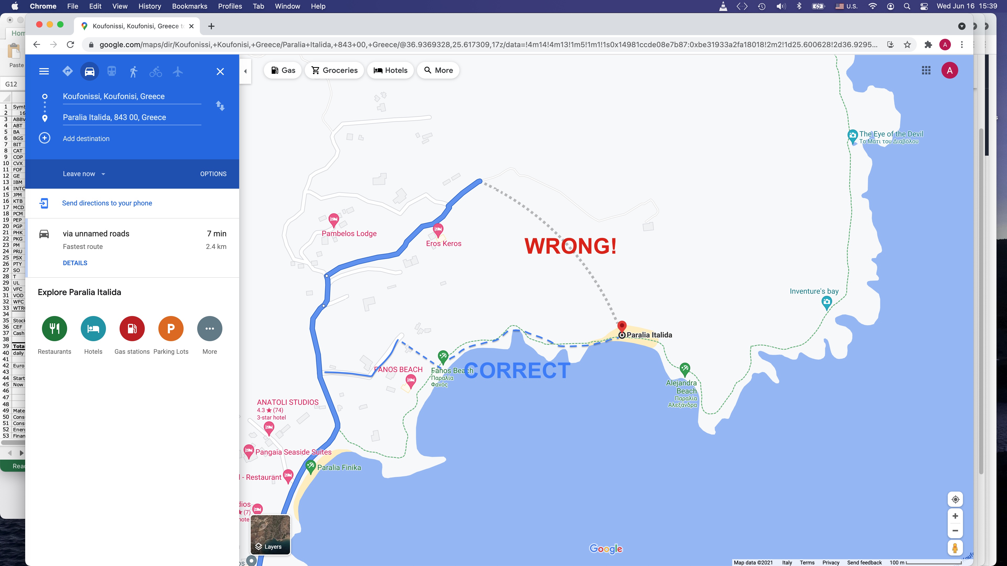Reverse starting point and destination
The height and width of the screenshot is (566, 1007).
(220, 106)
